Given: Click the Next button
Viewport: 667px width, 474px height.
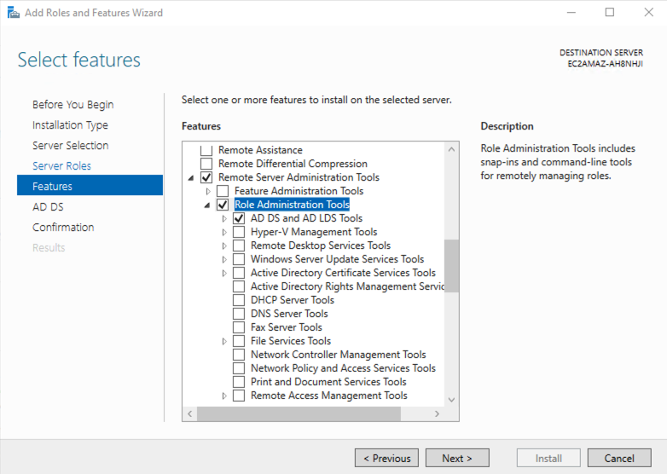Looking at the screenshot, I should coord(457,458).
